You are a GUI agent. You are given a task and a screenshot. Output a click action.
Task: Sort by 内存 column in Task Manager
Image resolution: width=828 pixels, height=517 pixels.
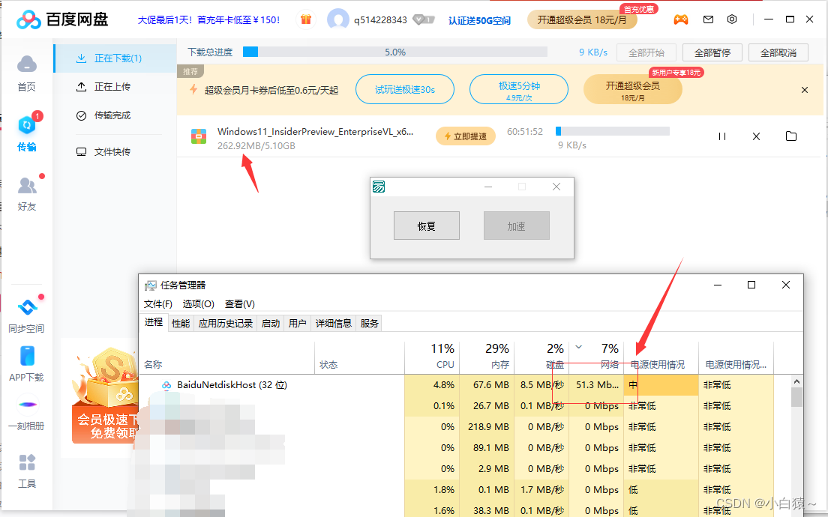pyautogui.click(x=487, y=357)
